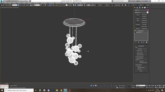
Task: Open Time Configuration dialog
Action: coord(156,87)
